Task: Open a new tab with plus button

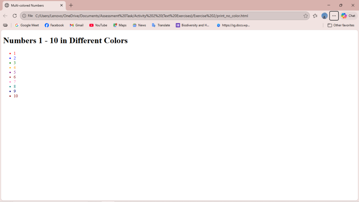Action: coord(71,5)
